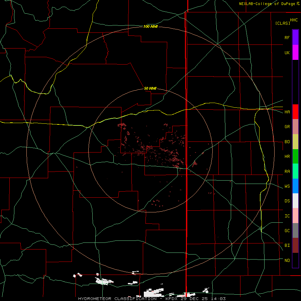The height and width of the screenshot is (301, 301).
Task: Click the DS white legend swatch
Action: [x=295, y=201]
